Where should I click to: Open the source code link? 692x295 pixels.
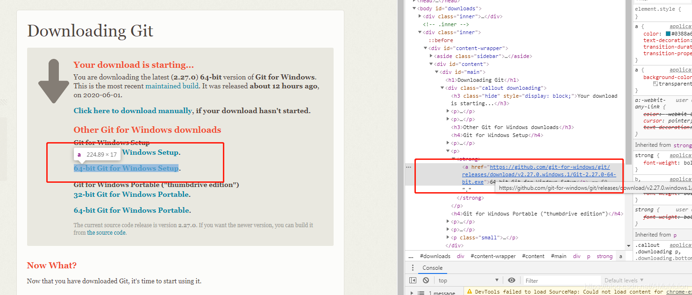[x=107, y=232]
